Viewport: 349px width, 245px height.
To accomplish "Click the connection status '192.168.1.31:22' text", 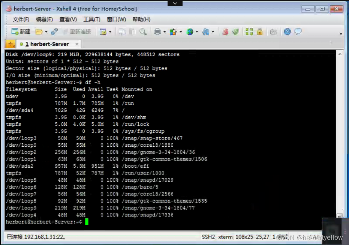I will coord(44,237).
